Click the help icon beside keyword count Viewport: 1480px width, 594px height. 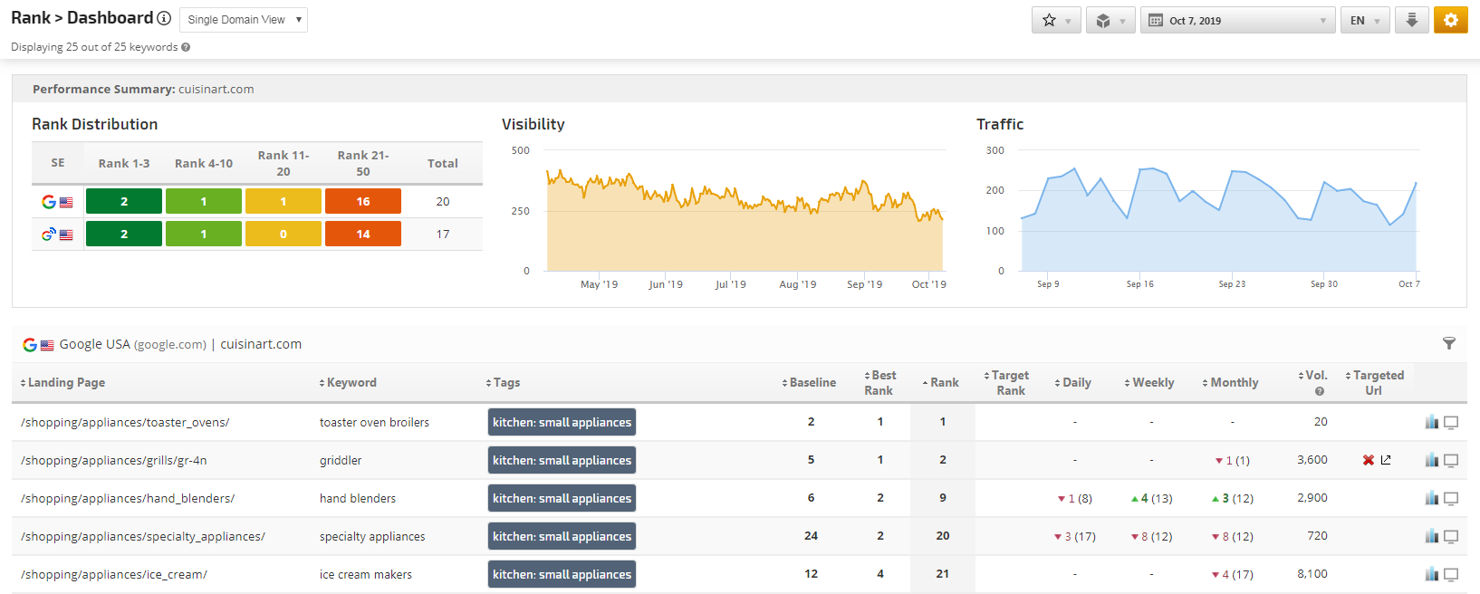[x=186, y=47]
